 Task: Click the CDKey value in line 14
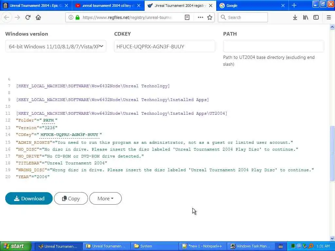pos(69,135)
